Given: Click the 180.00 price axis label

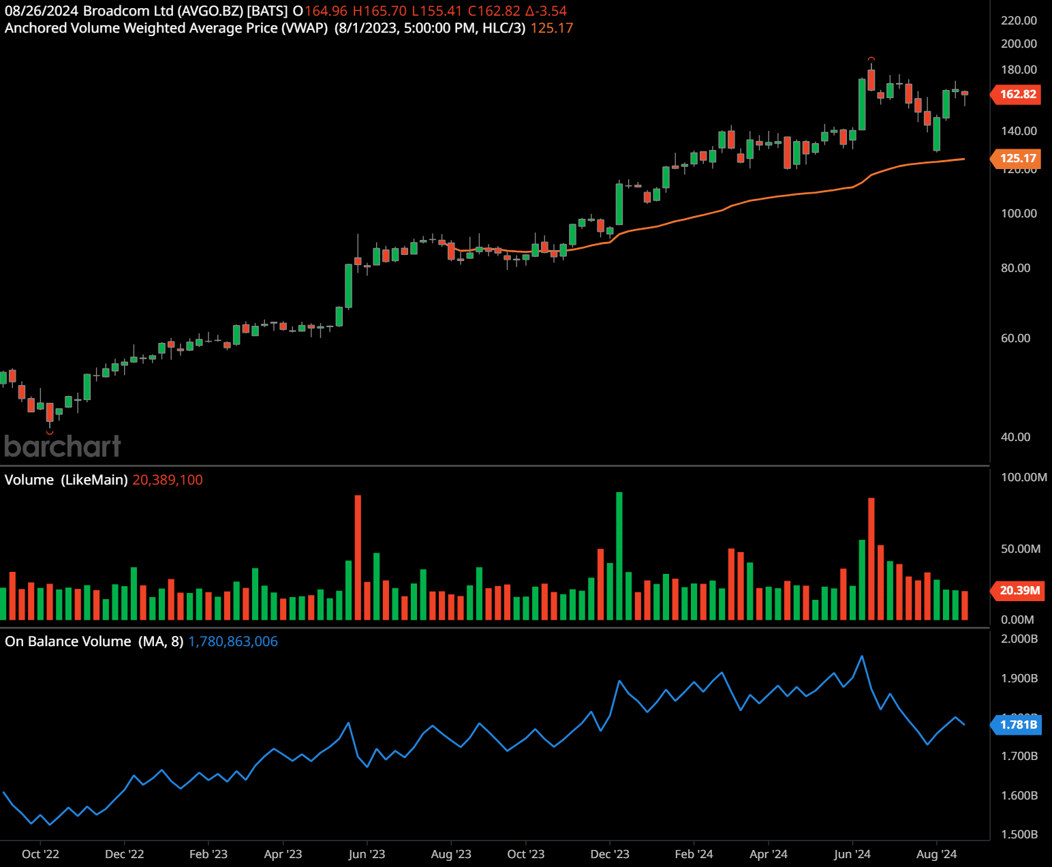Looking at the screenshot, I should click(x=1019, y=70).
